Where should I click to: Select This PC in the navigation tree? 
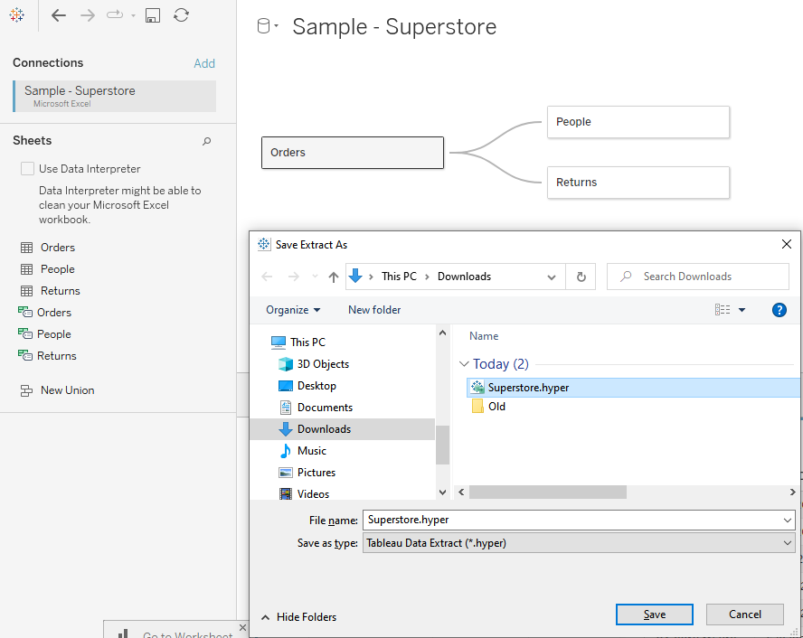[298, 342]
